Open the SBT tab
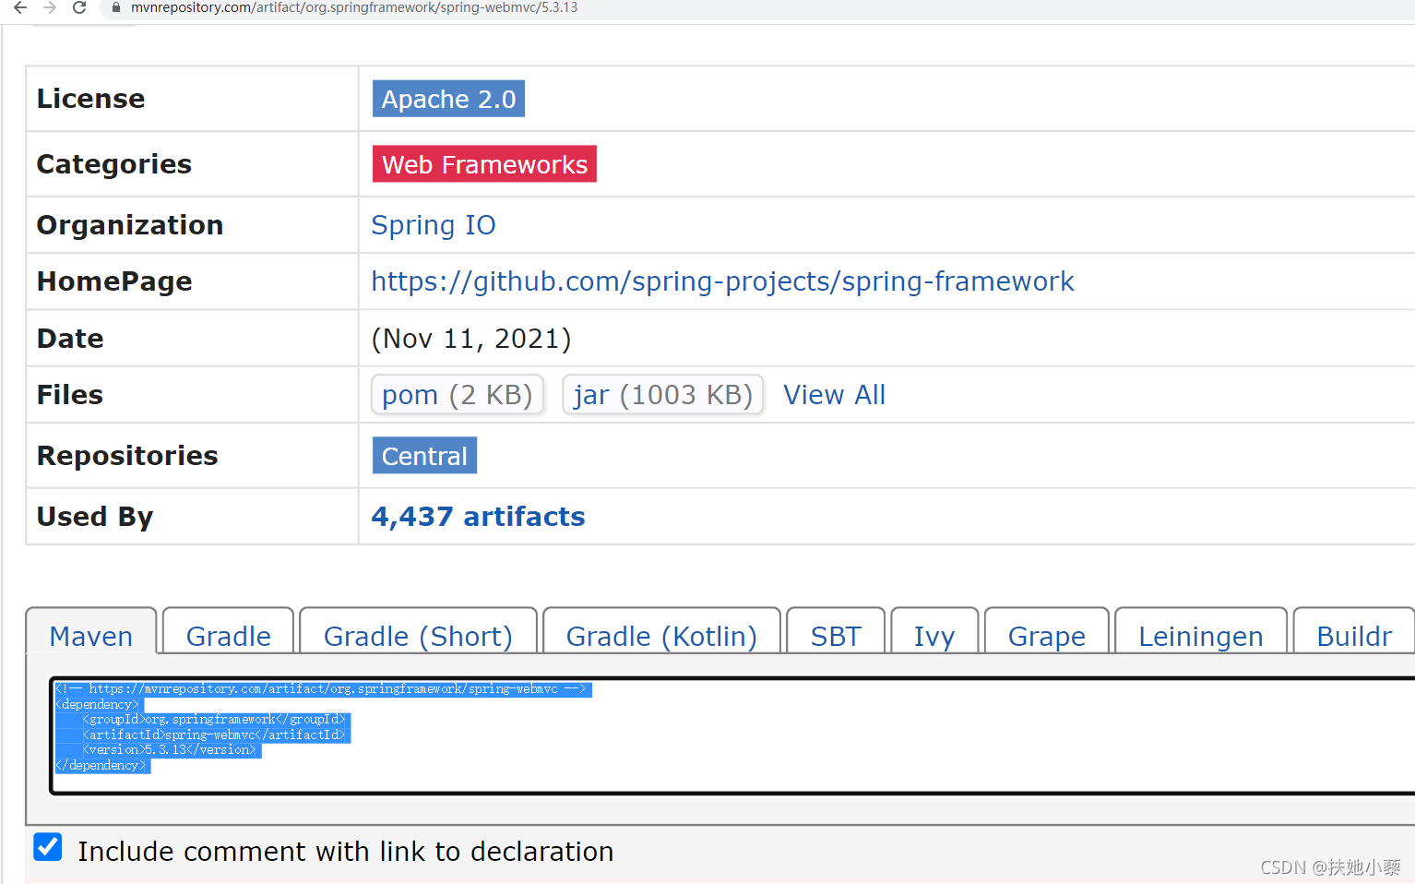Screen dimensions: 1415x884 836,631
